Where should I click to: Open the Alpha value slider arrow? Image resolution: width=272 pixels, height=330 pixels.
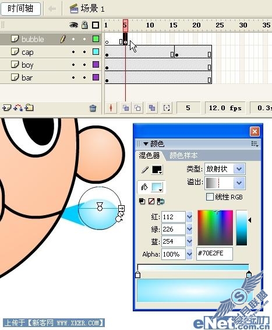pyautogui.click(x=189, y=254)
